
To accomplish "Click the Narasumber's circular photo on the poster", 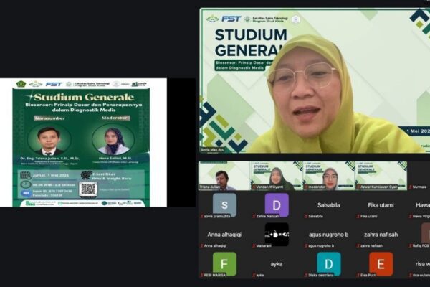I will tap(49, 140).
